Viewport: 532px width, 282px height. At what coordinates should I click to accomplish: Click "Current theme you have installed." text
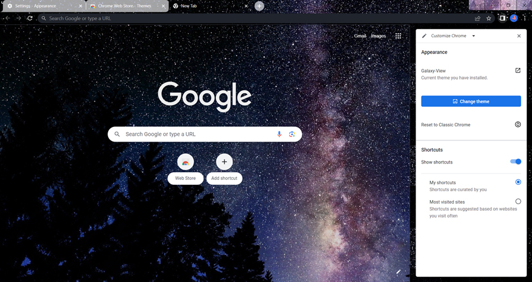[x=455, y=78]
